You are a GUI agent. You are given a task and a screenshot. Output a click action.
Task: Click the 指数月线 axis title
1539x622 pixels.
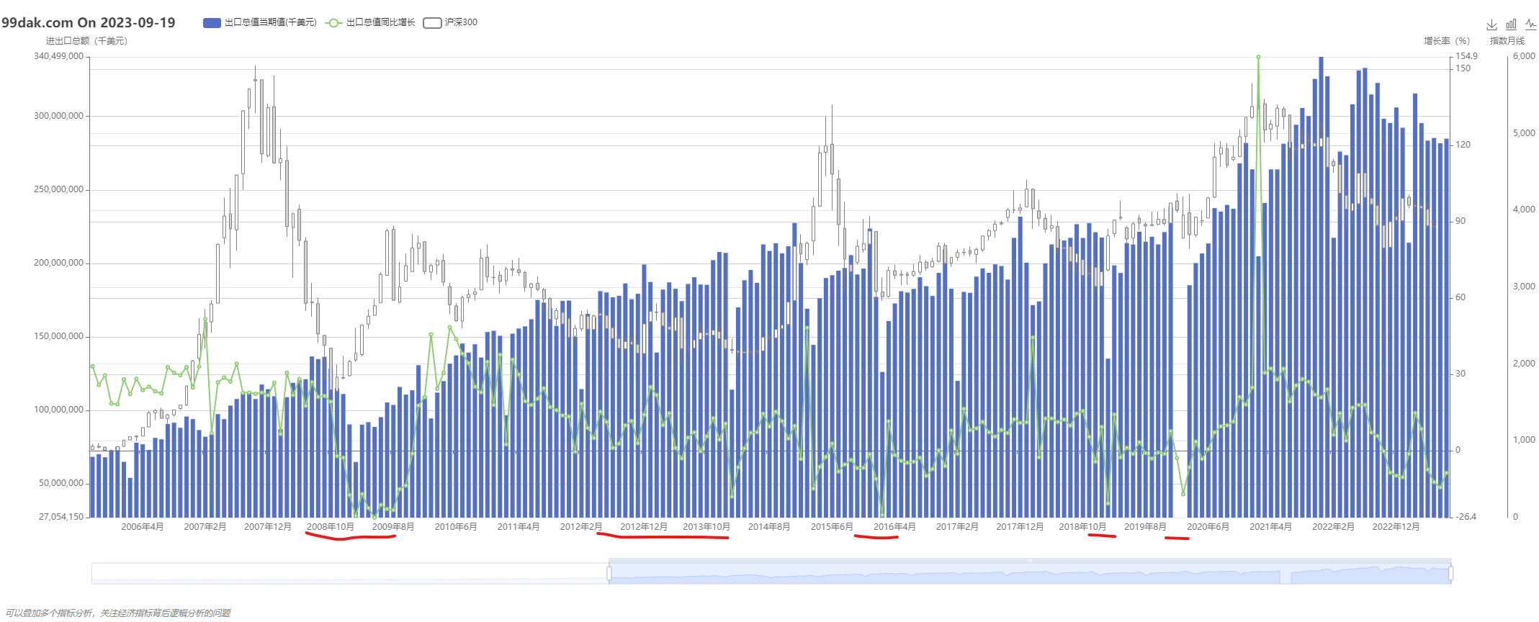tap(1507, 41)
